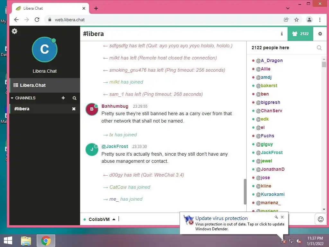The height and width of the screenshot is (247, 329).
Task: Click the Update virus protection title
Action: [221, 218]
